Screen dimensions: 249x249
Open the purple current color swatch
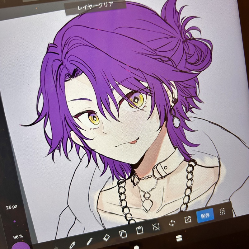[21, 246]
